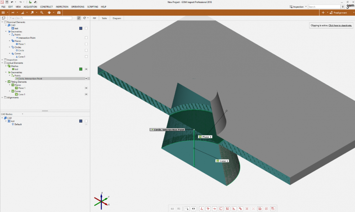
Task: Collapse the Fitting Elements node
Action: click(x=6, y=82)
